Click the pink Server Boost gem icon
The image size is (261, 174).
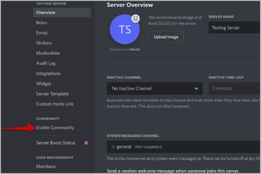click(86, 143)
